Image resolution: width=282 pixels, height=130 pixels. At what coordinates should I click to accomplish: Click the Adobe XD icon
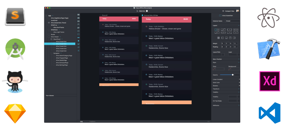pyautogui.click(x=270, y=81)
